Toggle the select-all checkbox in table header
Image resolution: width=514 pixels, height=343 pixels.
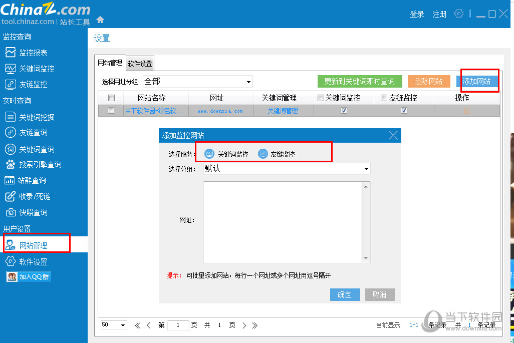[111, 98]
